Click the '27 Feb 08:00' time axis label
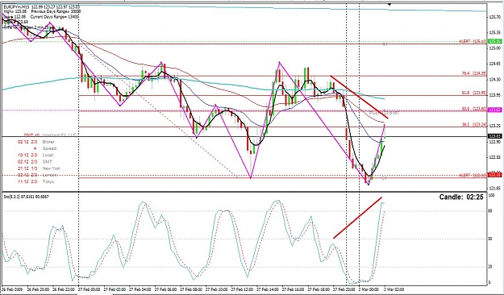504x295 pixels. [x=191, y=289]
